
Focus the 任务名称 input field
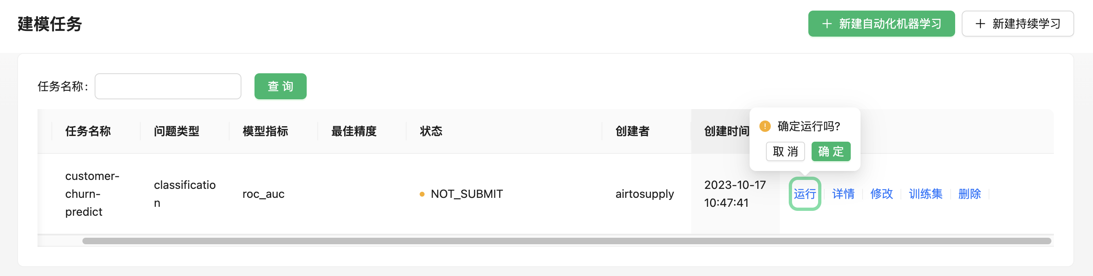click(x=168, y=86)
